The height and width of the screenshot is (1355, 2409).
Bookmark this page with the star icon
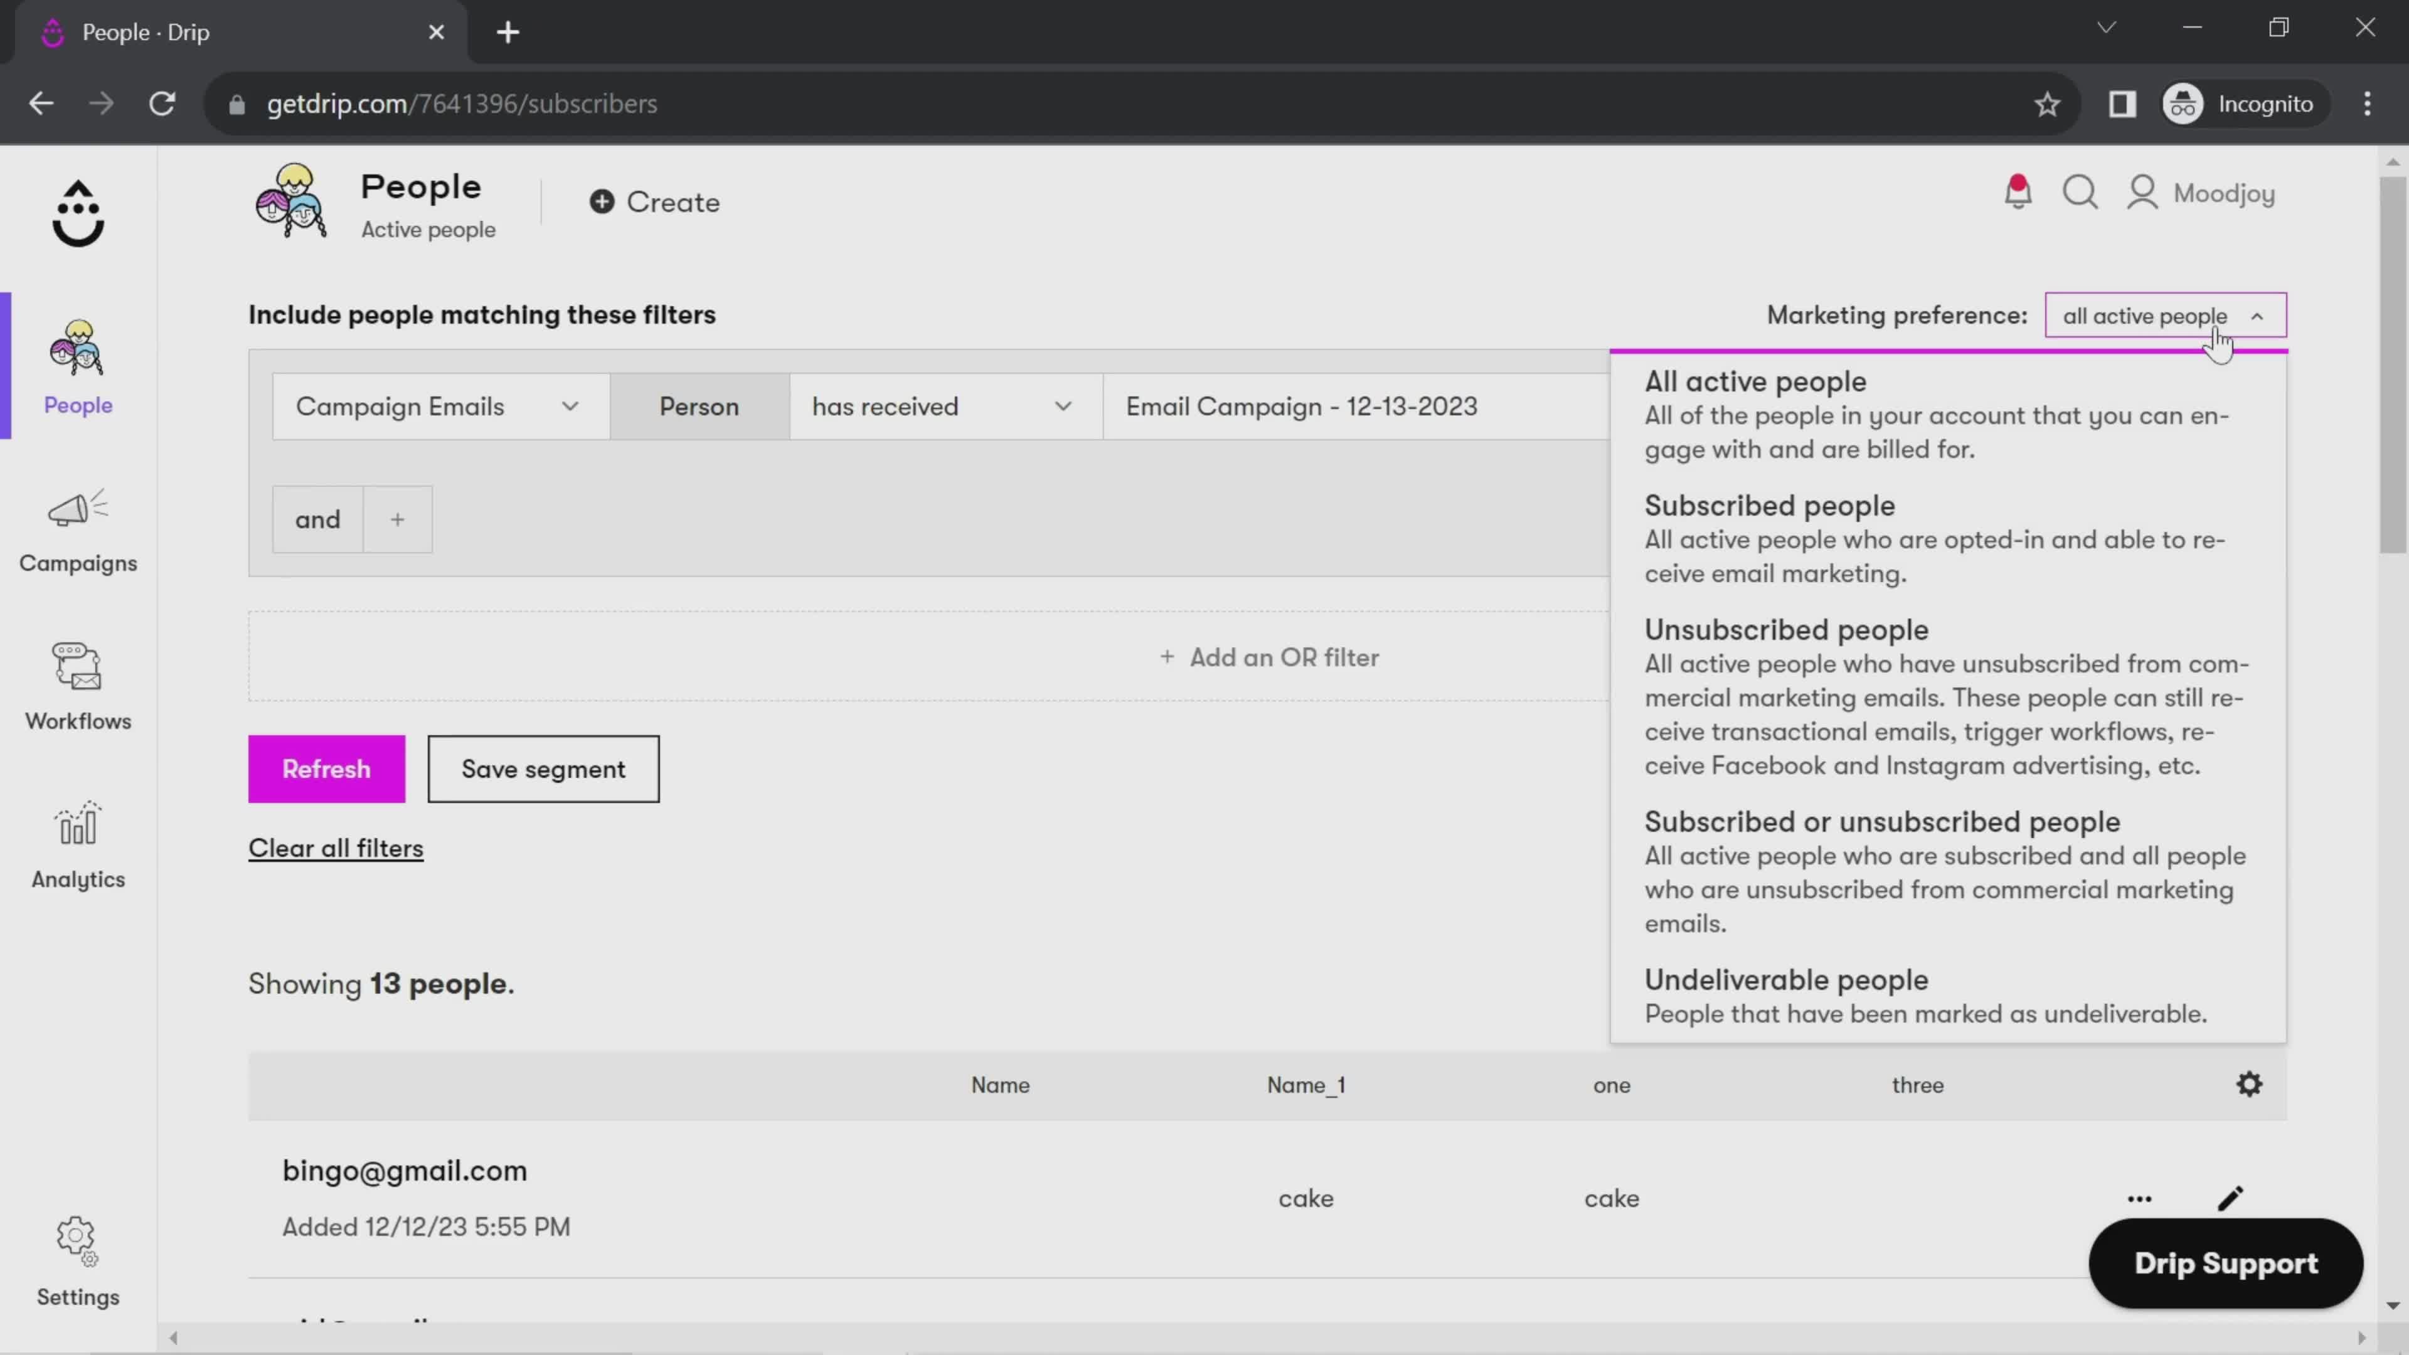click(x=2047, y=104)
